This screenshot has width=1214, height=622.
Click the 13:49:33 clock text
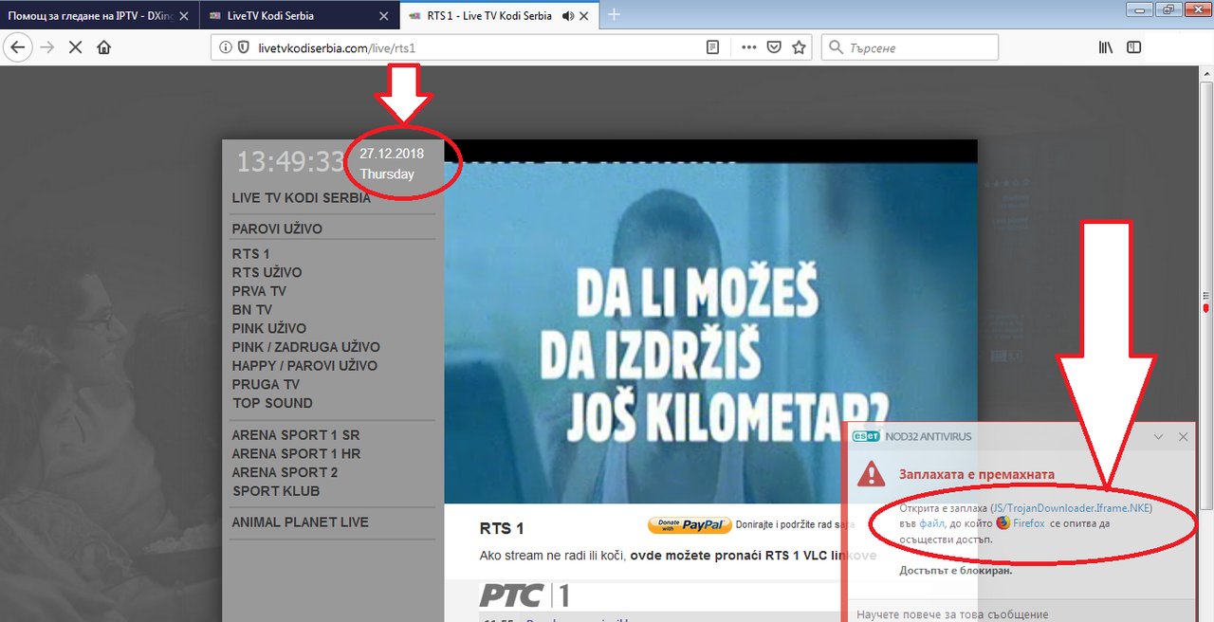coord(290,162)
